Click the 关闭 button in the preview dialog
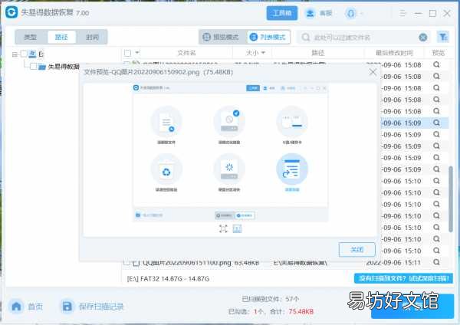The height and width of the screenshot is (325, 460). 357,250
